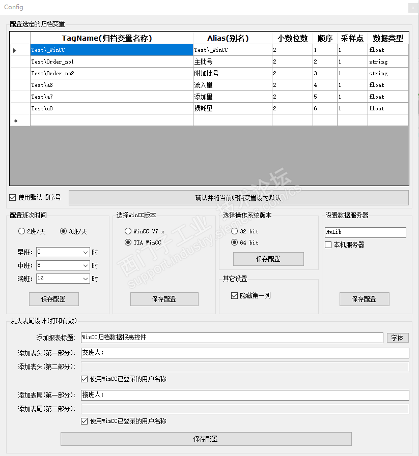
Task: Select the Test\Order_no2 tag cell
Action: (x=112, y=73)
